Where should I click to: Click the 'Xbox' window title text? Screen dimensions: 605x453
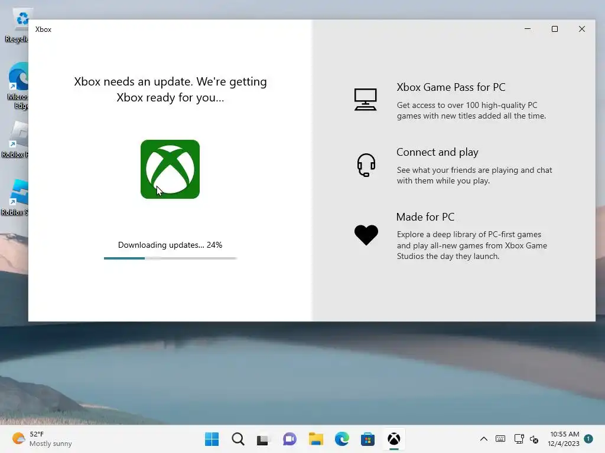click(x=43, y=29)
